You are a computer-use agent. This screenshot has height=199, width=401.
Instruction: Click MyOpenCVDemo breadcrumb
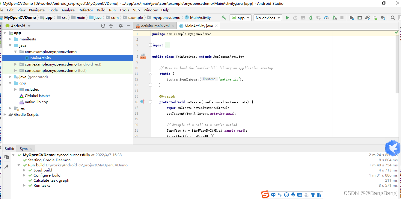tap(20, 17)
